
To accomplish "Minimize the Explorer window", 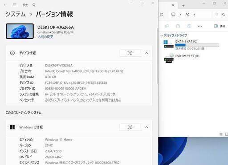I will [204, 3].
